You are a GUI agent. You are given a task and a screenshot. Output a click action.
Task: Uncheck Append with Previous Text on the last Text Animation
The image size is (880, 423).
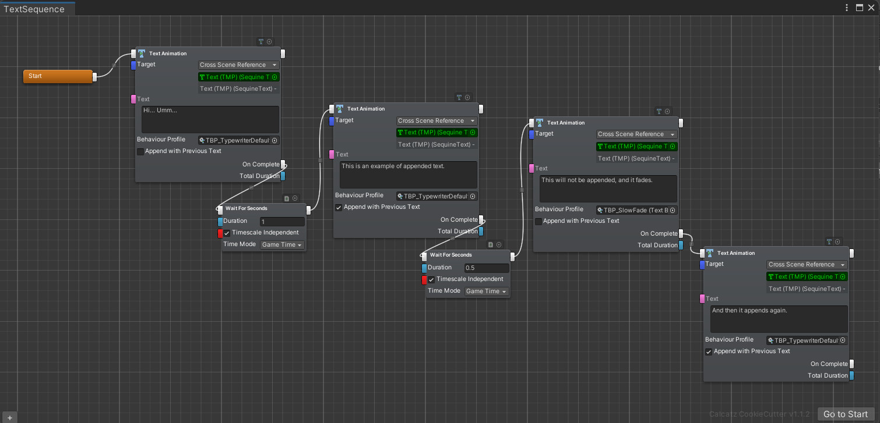coord(709,351)
